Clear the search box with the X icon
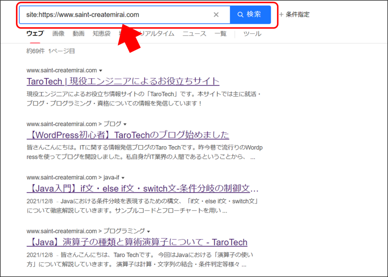The width and height of the screenshot is (388, 277). [216, 15]
